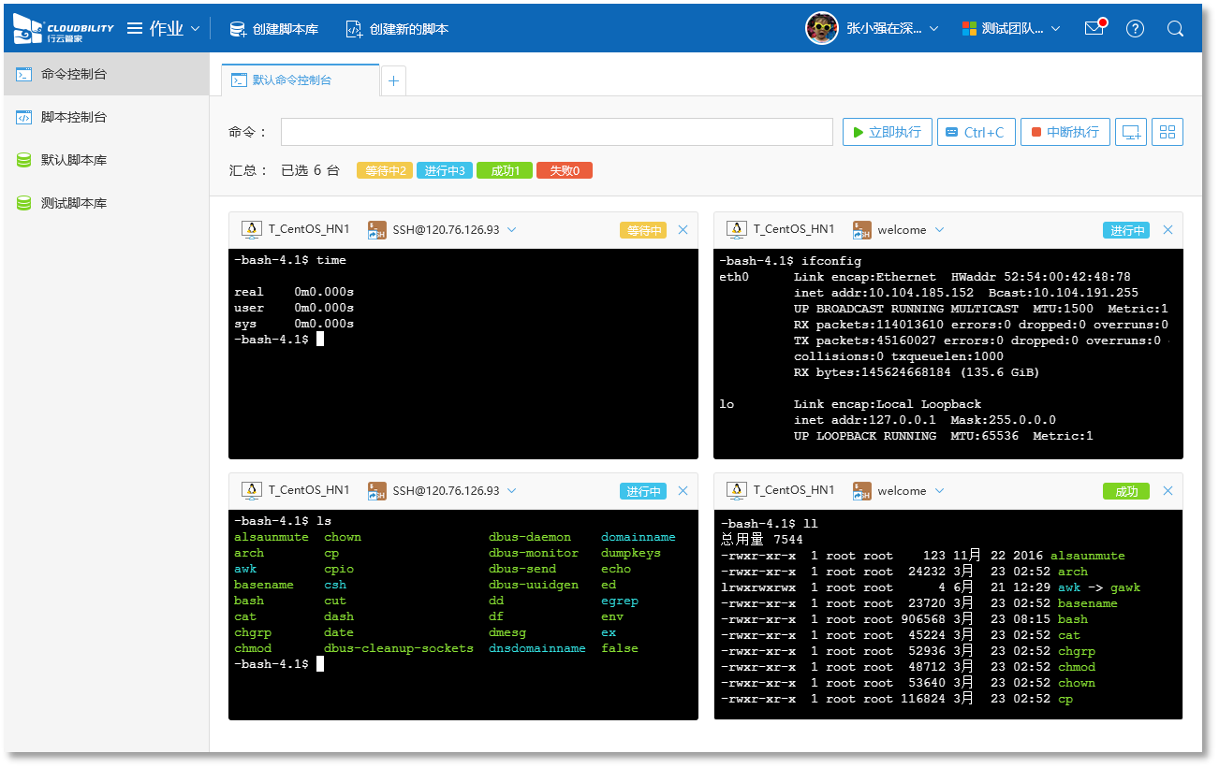The width and height of the screenshot is (1219, 768).
Task: Click the mail notification envelope icon
Action: point(1094,28)
